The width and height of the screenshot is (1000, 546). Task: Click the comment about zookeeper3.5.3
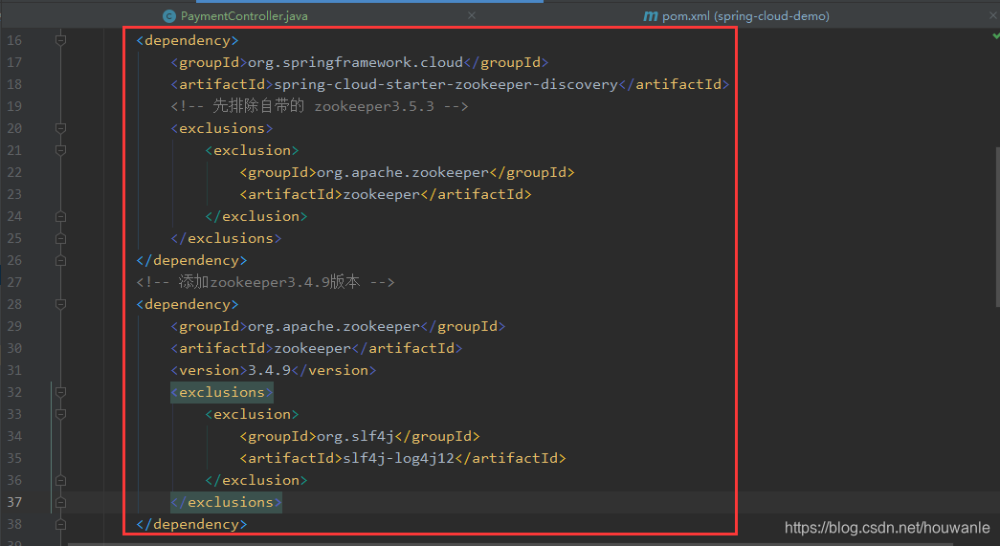click(x=320, y=106)
